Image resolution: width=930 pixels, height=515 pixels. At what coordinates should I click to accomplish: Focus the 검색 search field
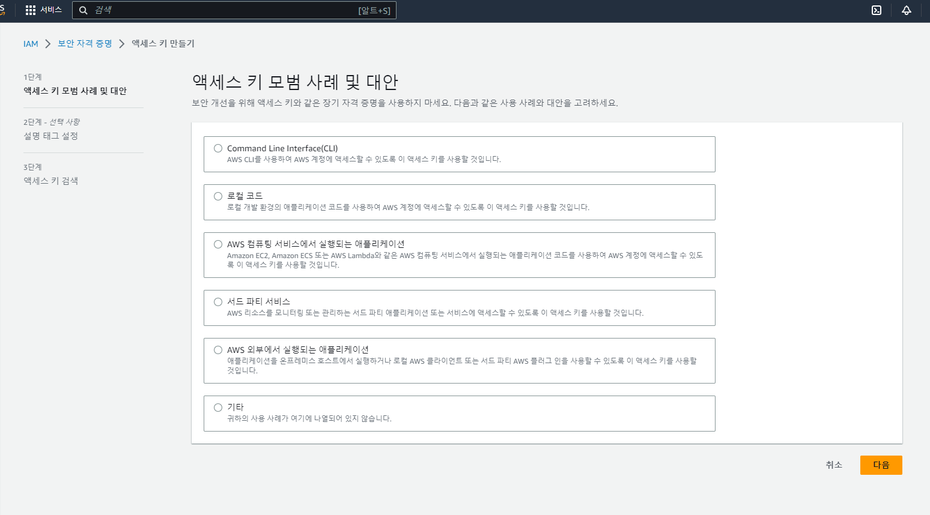coord(234,10)
